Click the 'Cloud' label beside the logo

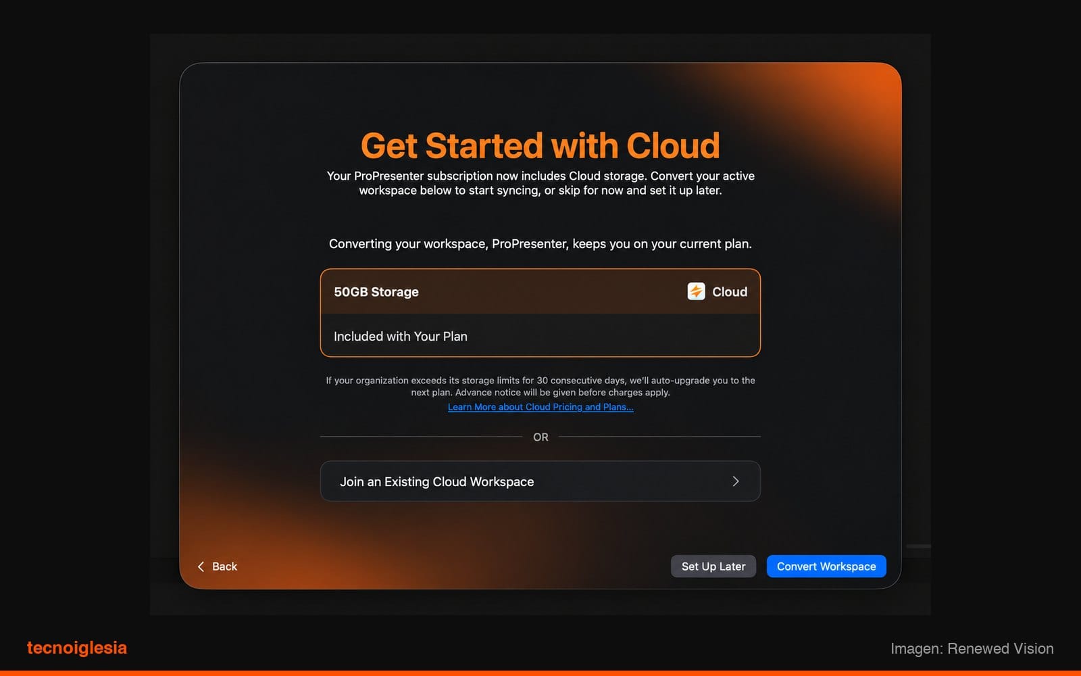[730, 292]
